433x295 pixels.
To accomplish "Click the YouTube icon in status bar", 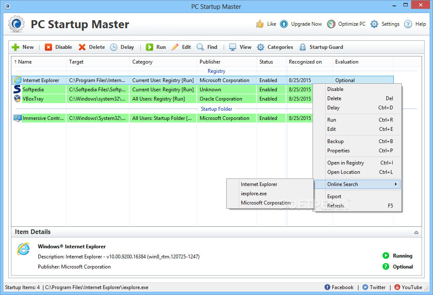I will pos(397,287).
